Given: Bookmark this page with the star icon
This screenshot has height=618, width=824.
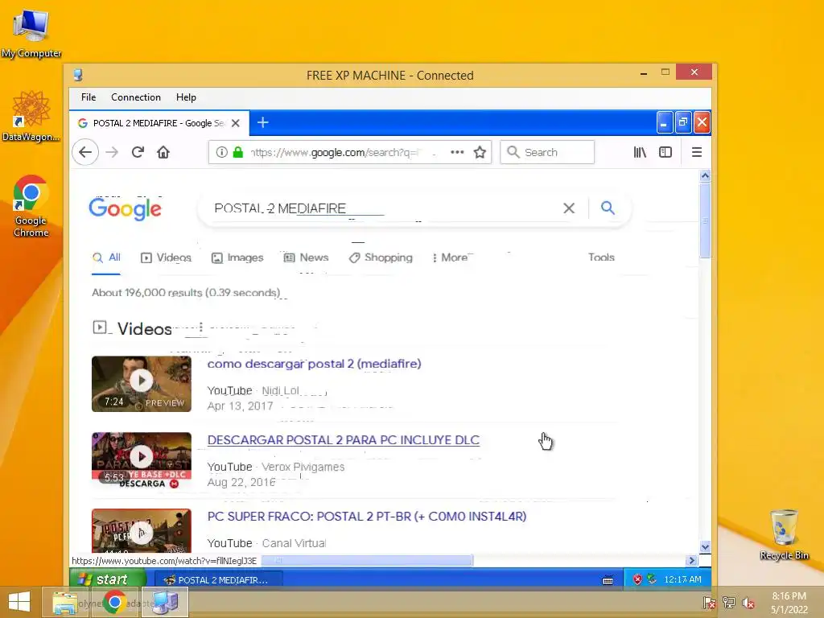Looking at the screenshot, I should click(480, 152).
